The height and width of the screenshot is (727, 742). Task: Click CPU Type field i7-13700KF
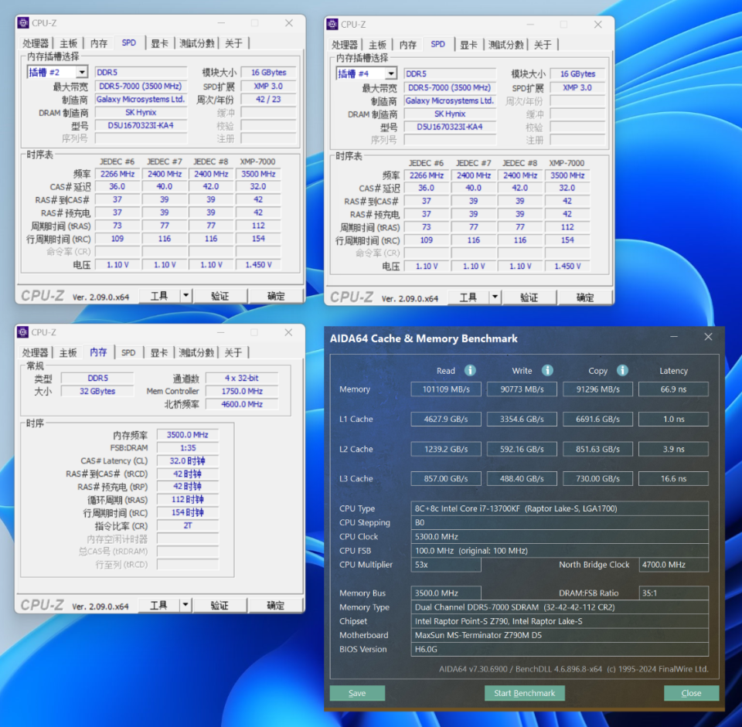click(x=560, y=508)
